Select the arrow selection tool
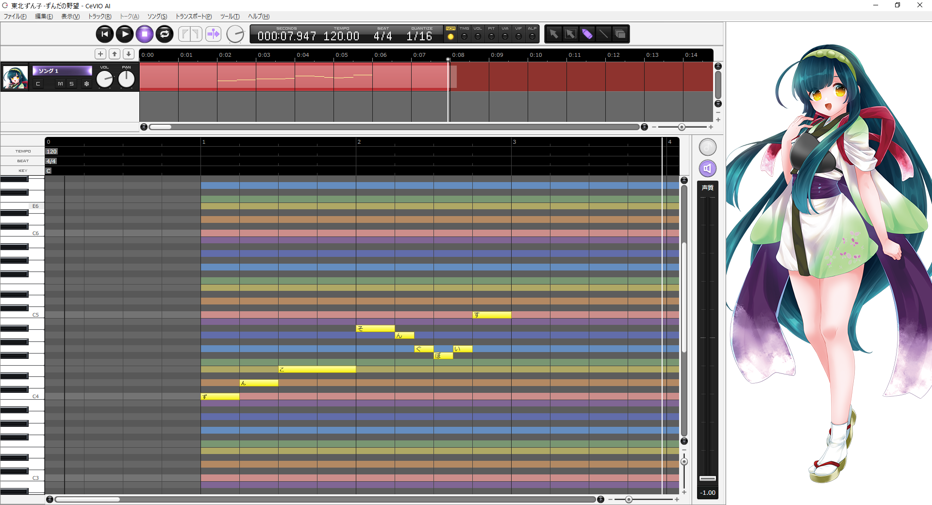The height and width of the screenshot is (505, 932). (554, 34)
